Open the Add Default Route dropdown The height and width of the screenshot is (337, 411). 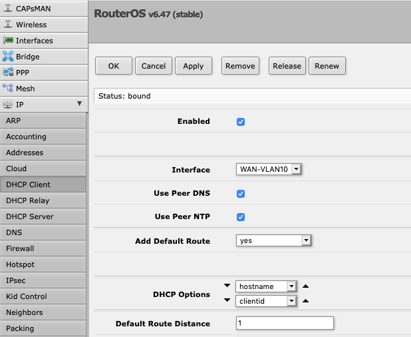(273, 240)
